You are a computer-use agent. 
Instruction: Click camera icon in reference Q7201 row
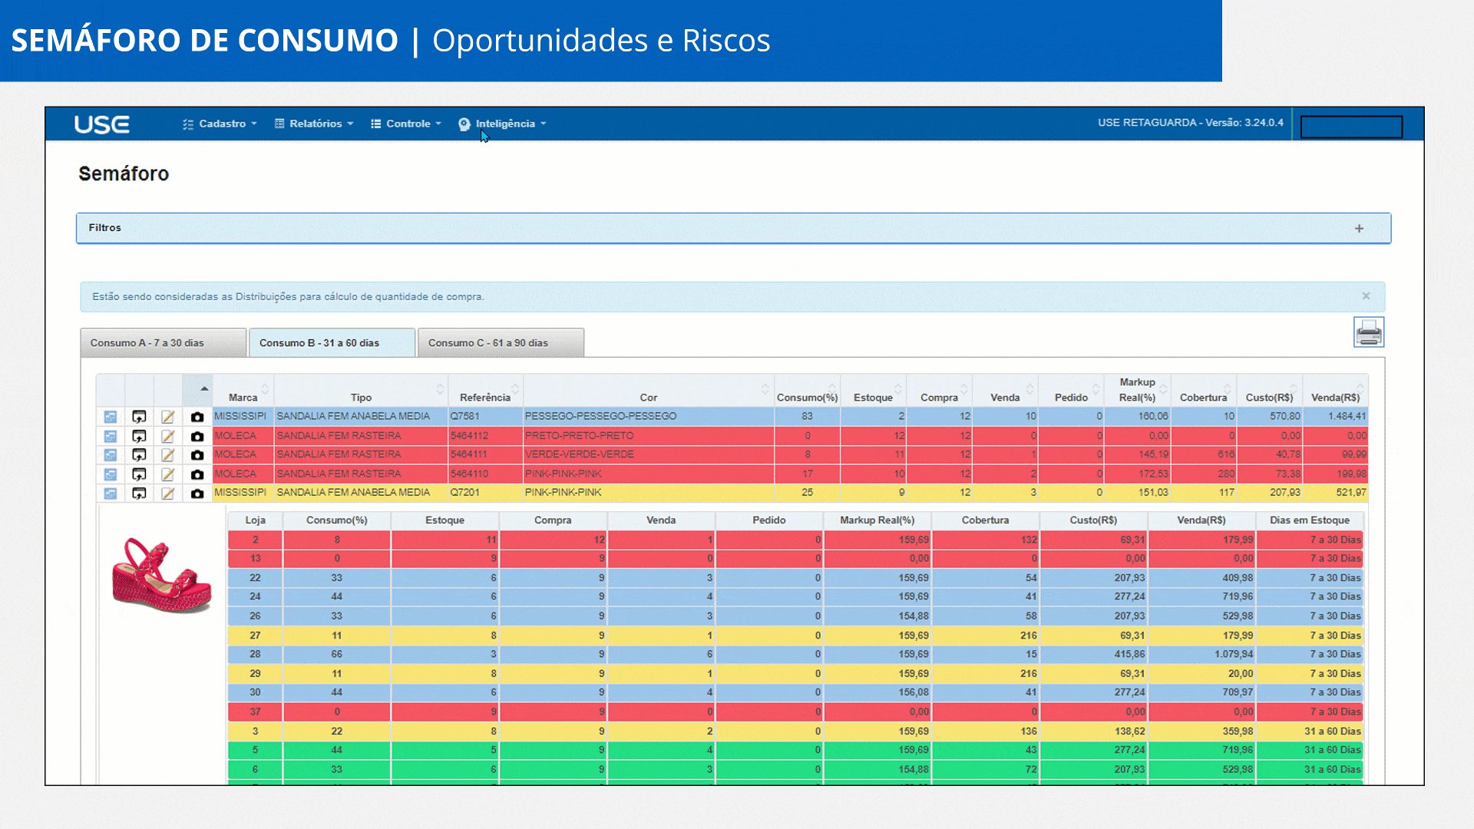click(x=197, y=494)
